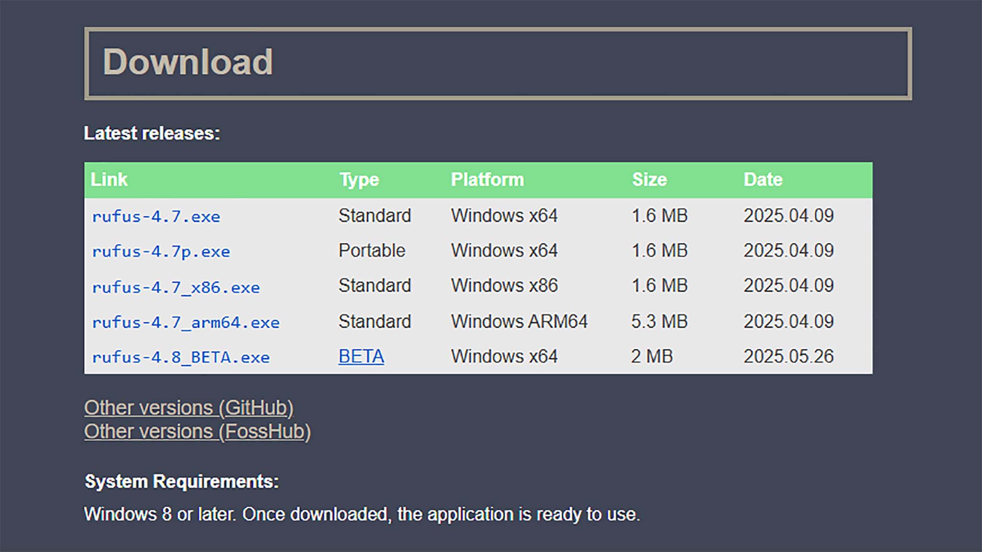Select 1.6 MB size in rufus-4.7_x86.exe row

click(x=659, y=286)
